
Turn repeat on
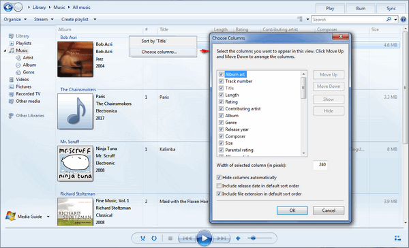pos(154,238)
